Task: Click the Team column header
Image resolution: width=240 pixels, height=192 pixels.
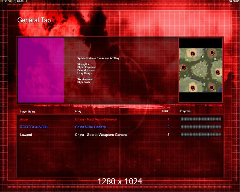Action: pyautogui.click(x=165, y=111)
